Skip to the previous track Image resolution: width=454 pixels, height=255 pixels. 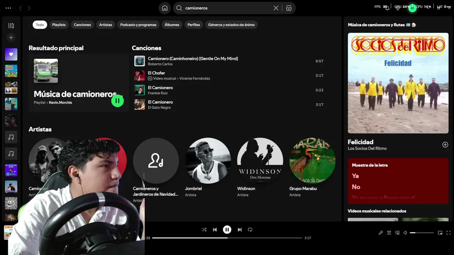click(215, 229)
